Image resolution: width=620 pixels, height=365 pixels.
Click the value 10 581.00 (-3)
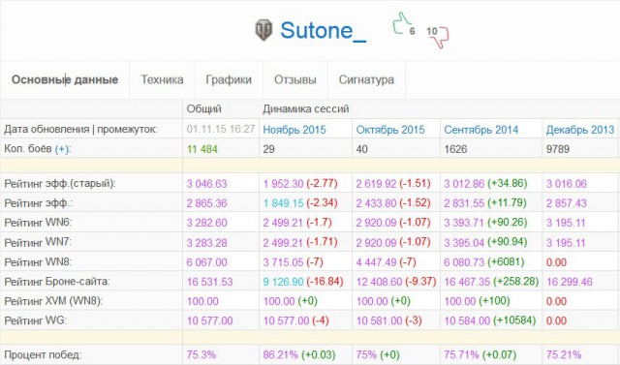click(x=388, y=320)
